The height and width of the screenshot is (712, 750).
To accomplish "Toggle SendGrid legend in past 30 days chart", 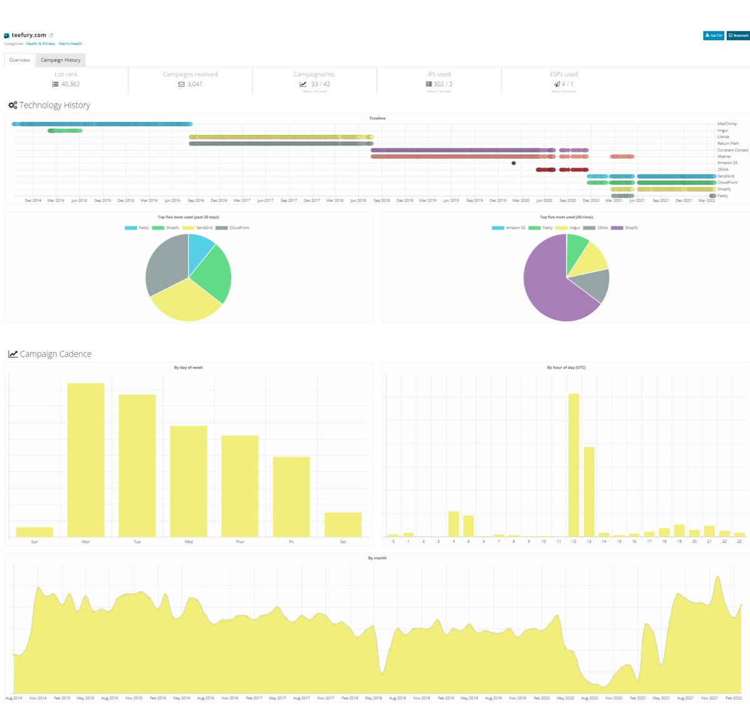I will [x=197, y=228].
